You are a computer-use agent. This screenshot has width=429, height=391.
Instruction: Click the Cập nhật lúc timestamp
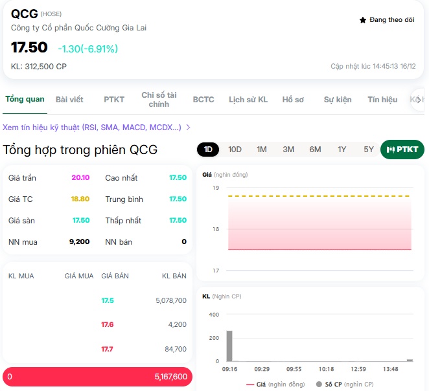point(373,67)
